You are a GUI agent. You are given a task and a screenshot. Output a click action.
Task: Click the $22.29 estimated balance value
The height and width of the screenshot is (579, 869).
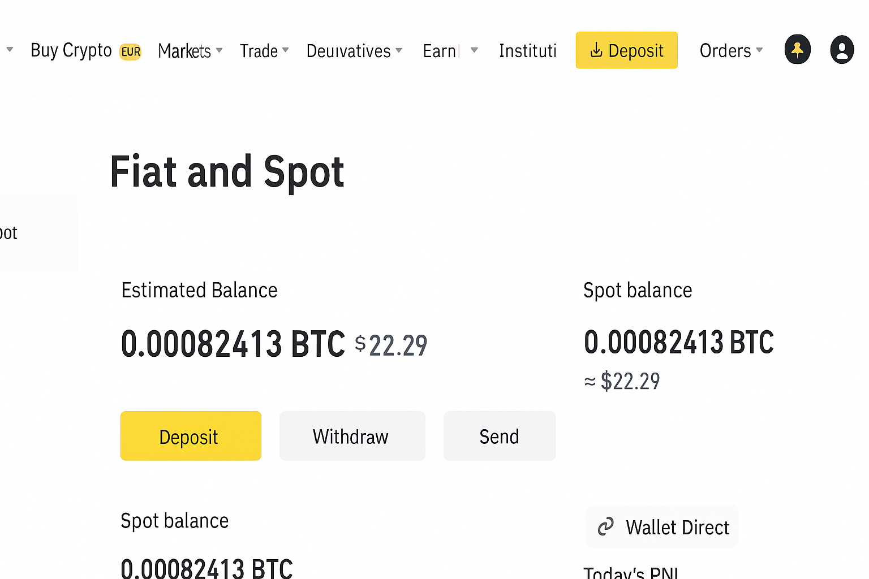[x=391, y=344]
